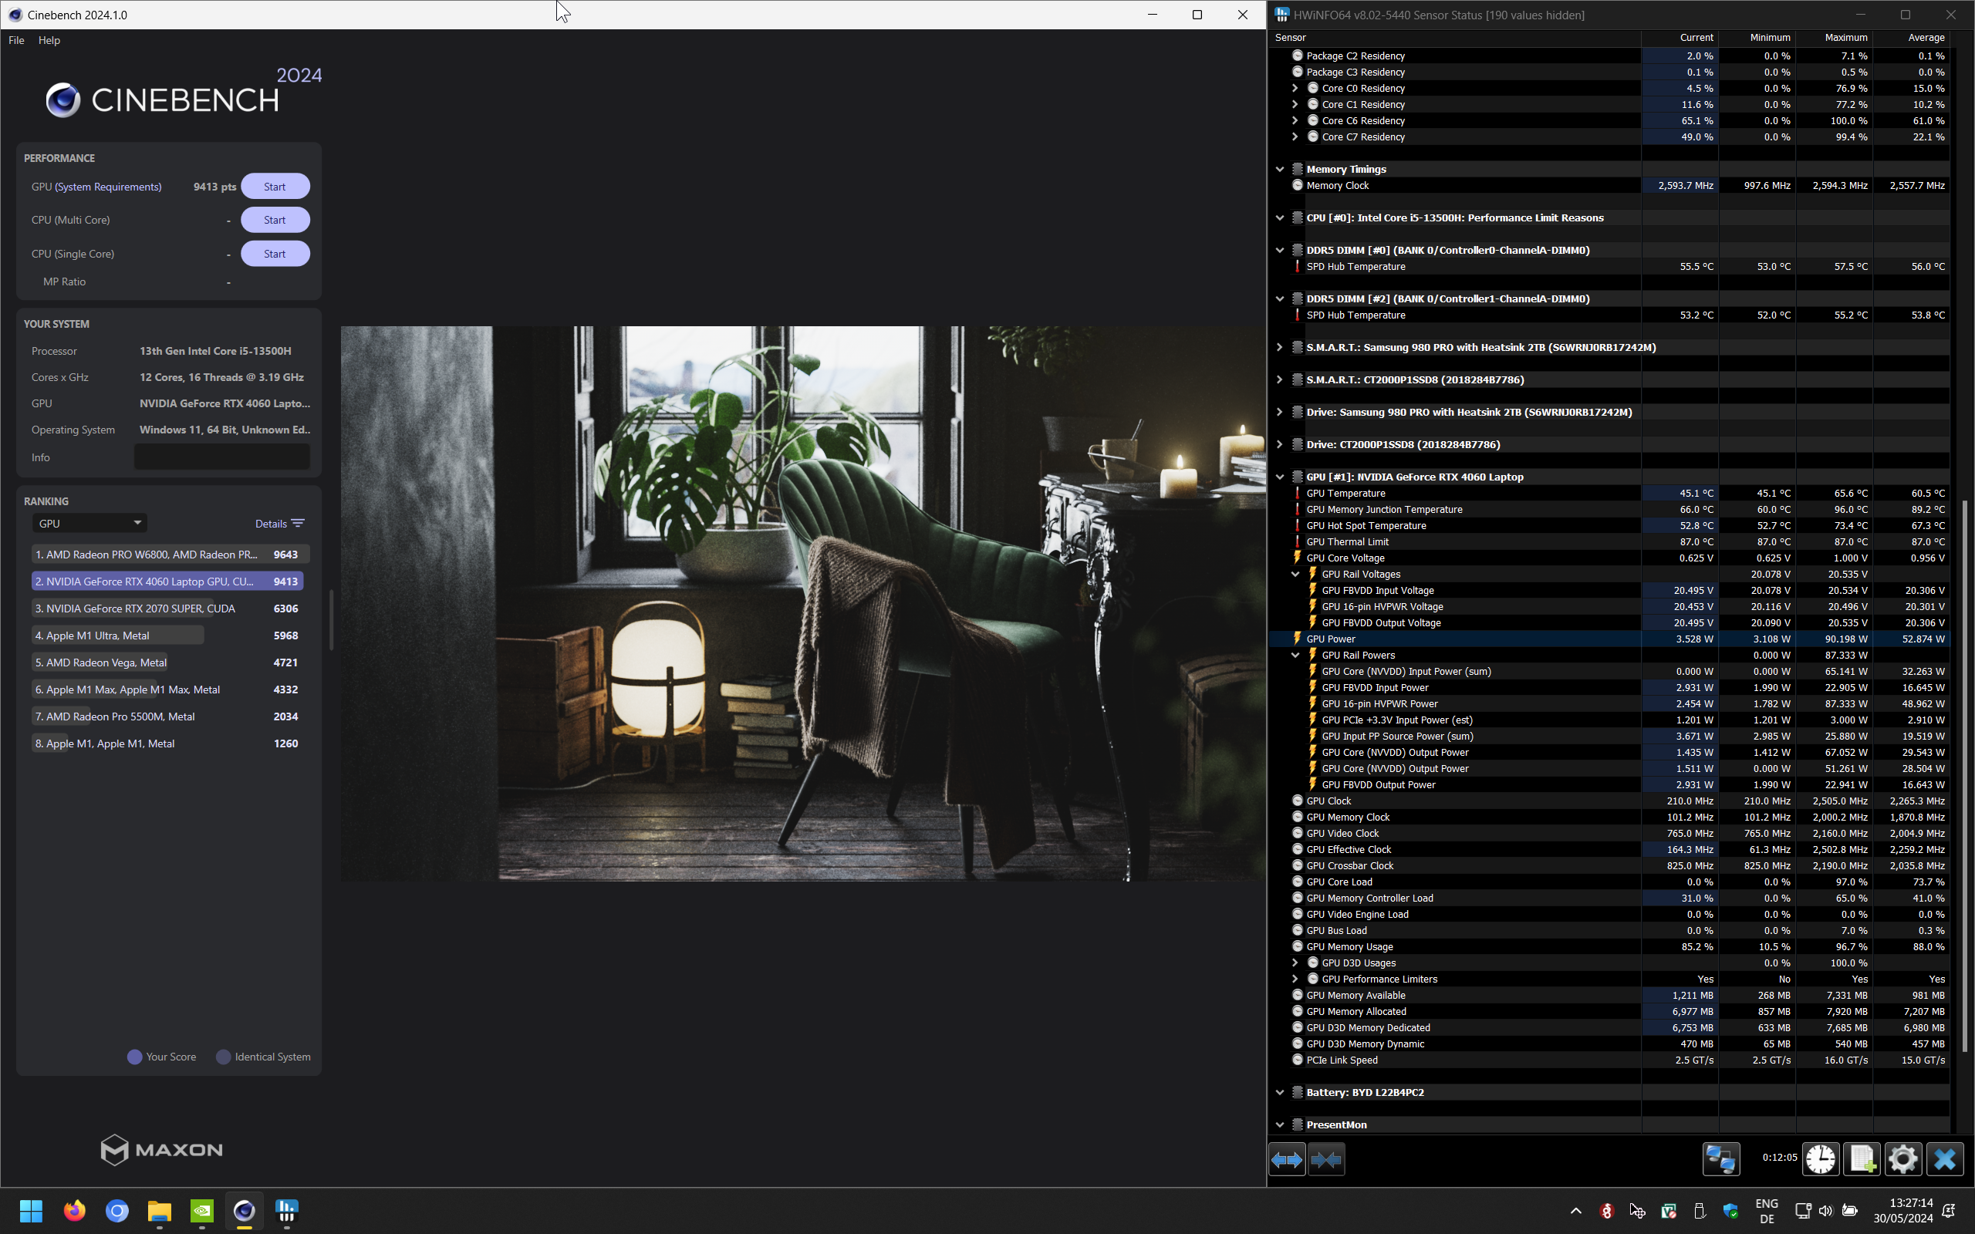This screenshot has width=1975, height=1234.
Task: Click the HWiNFO shrink columns arrows icon
Action: (1326, 1159)
